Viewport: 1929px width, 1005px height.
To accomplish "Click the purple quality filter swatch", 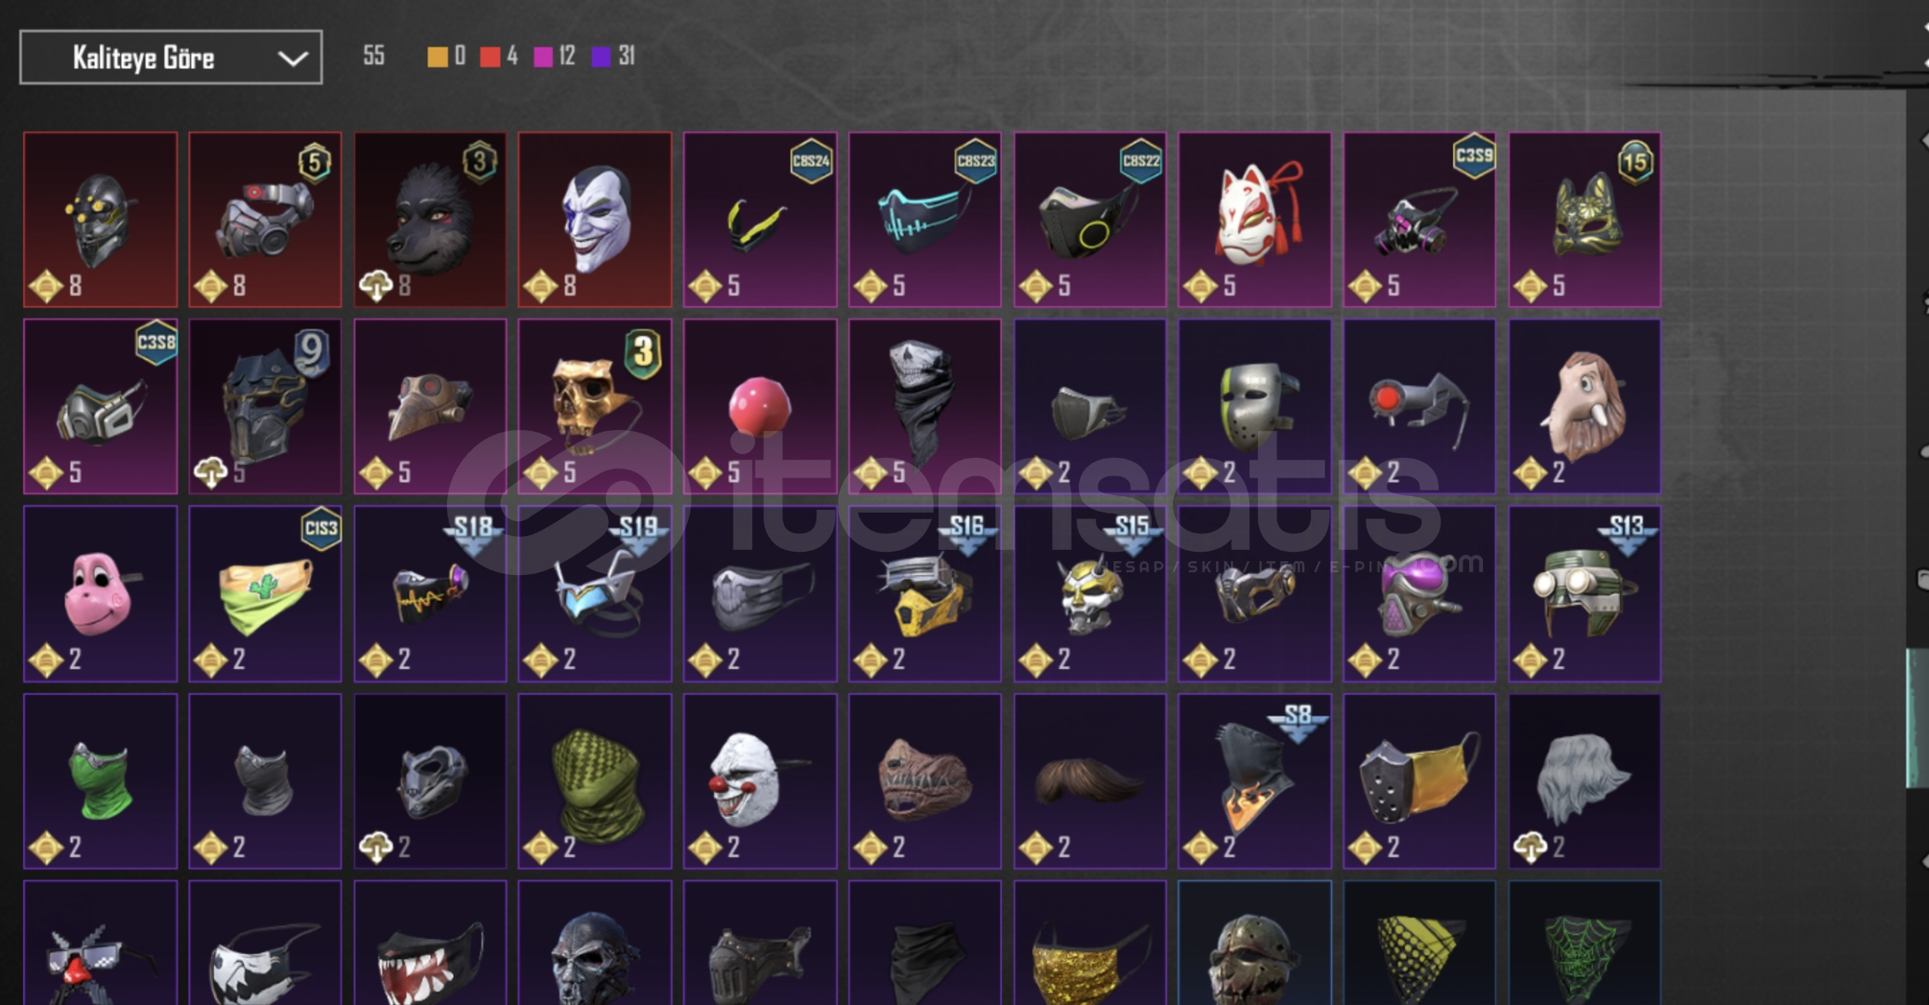I will tap(601, 57).
